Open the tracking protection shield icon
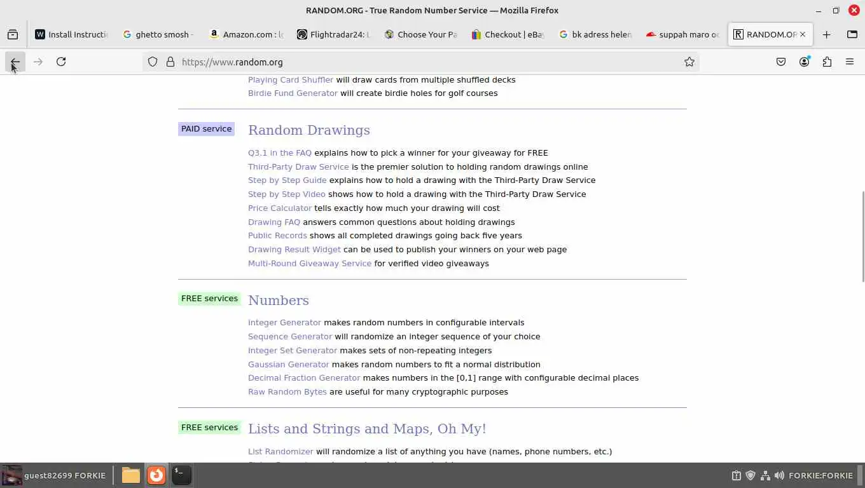The image size is (865, 488). click(153, 62)
